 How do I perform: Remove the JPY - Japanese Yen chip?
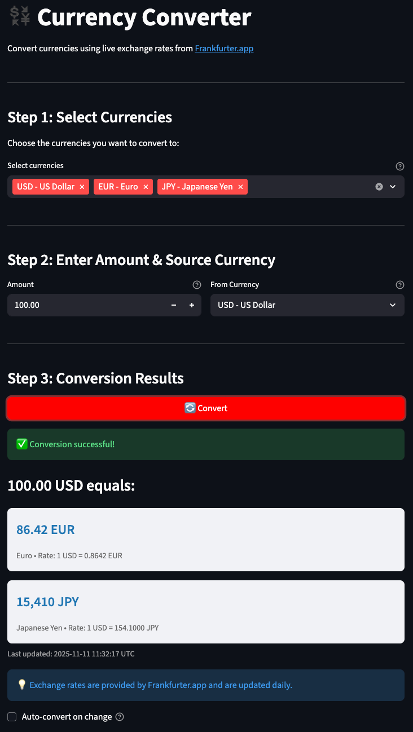pyautogui.click(x=240, y=186)
